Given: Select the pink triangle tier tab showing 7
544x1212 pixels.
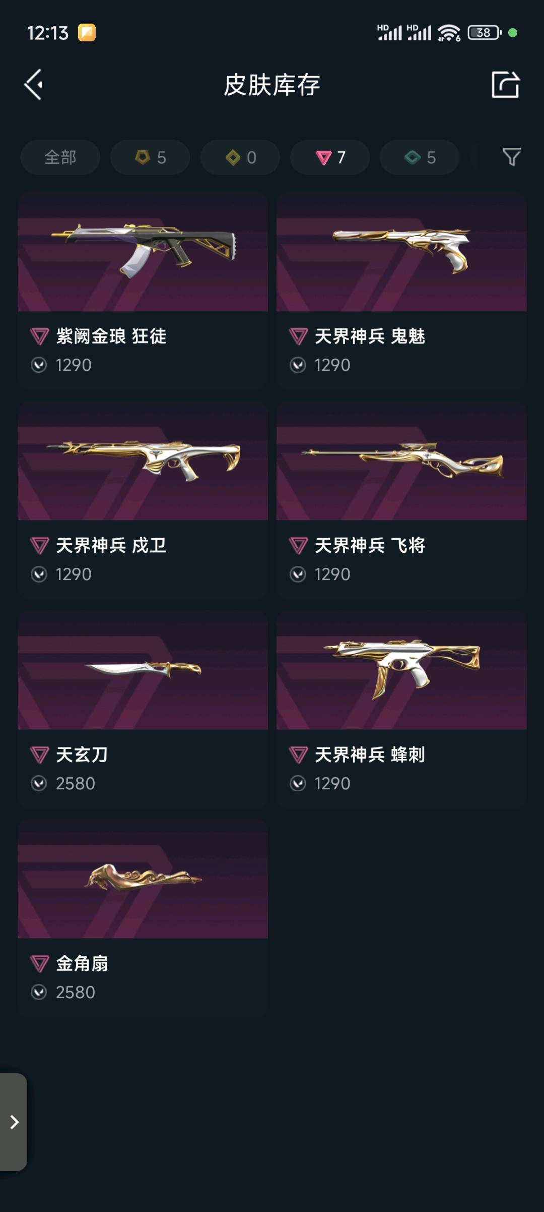Looking at the screenshot, I should (330, 157).
